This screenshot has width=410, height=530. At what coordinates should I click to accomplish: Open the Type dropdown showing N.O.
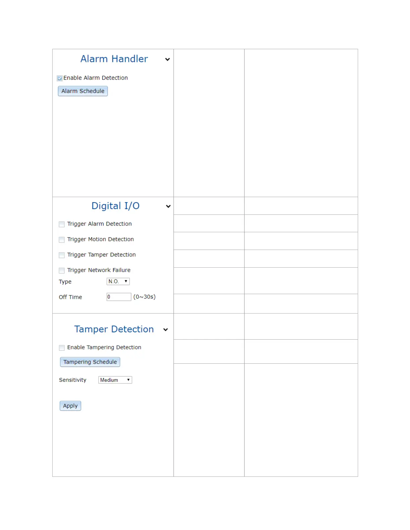click(x=118, y=281)
